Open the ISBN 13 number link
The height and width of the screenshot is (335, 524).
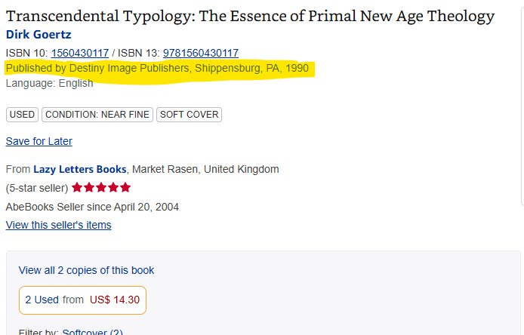[x=200, y=53]
